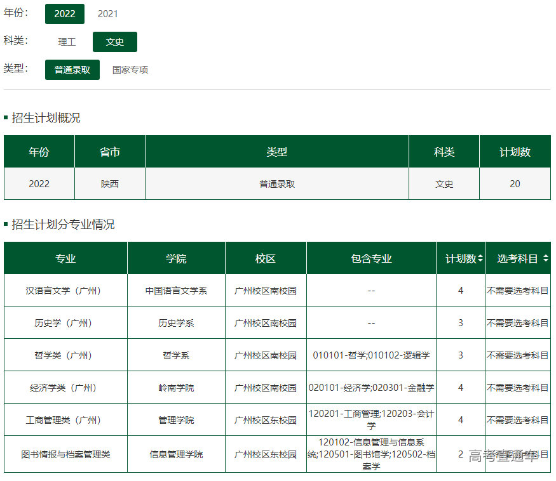Screen dimensions: 556x481
Task: Re-select the highlighted 2022 year button
Action: (64, 13)
